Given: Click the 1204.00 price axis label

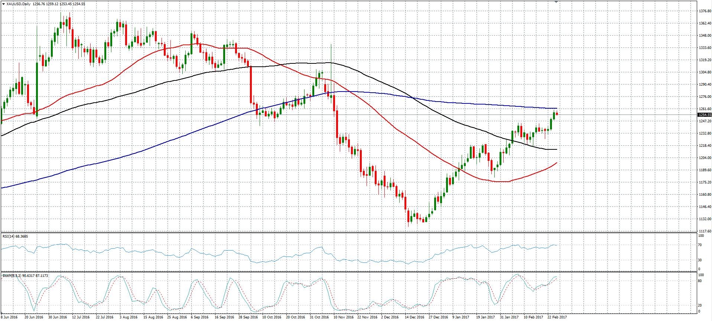Looking at the screenshot, I should (705, 158).
